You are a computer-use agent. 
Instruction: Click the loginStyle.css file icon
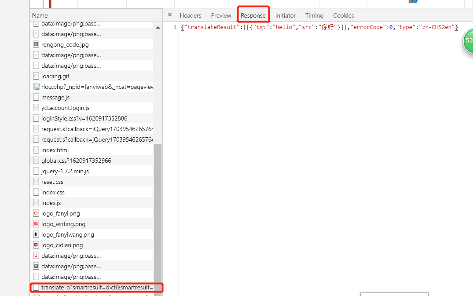click(36, 118)
